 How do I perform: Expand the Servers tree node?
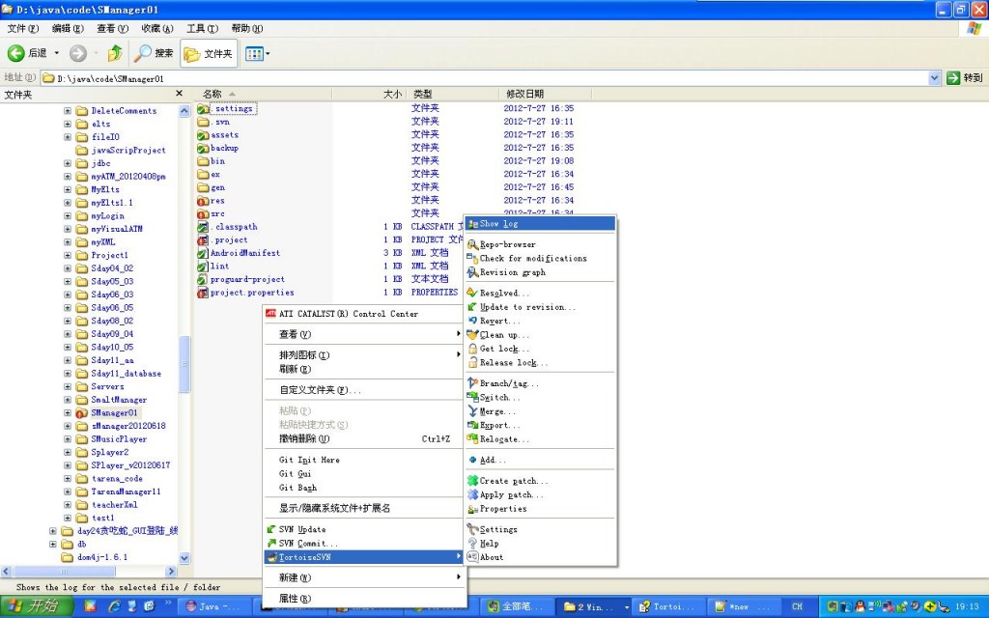(x=68, y=386)
